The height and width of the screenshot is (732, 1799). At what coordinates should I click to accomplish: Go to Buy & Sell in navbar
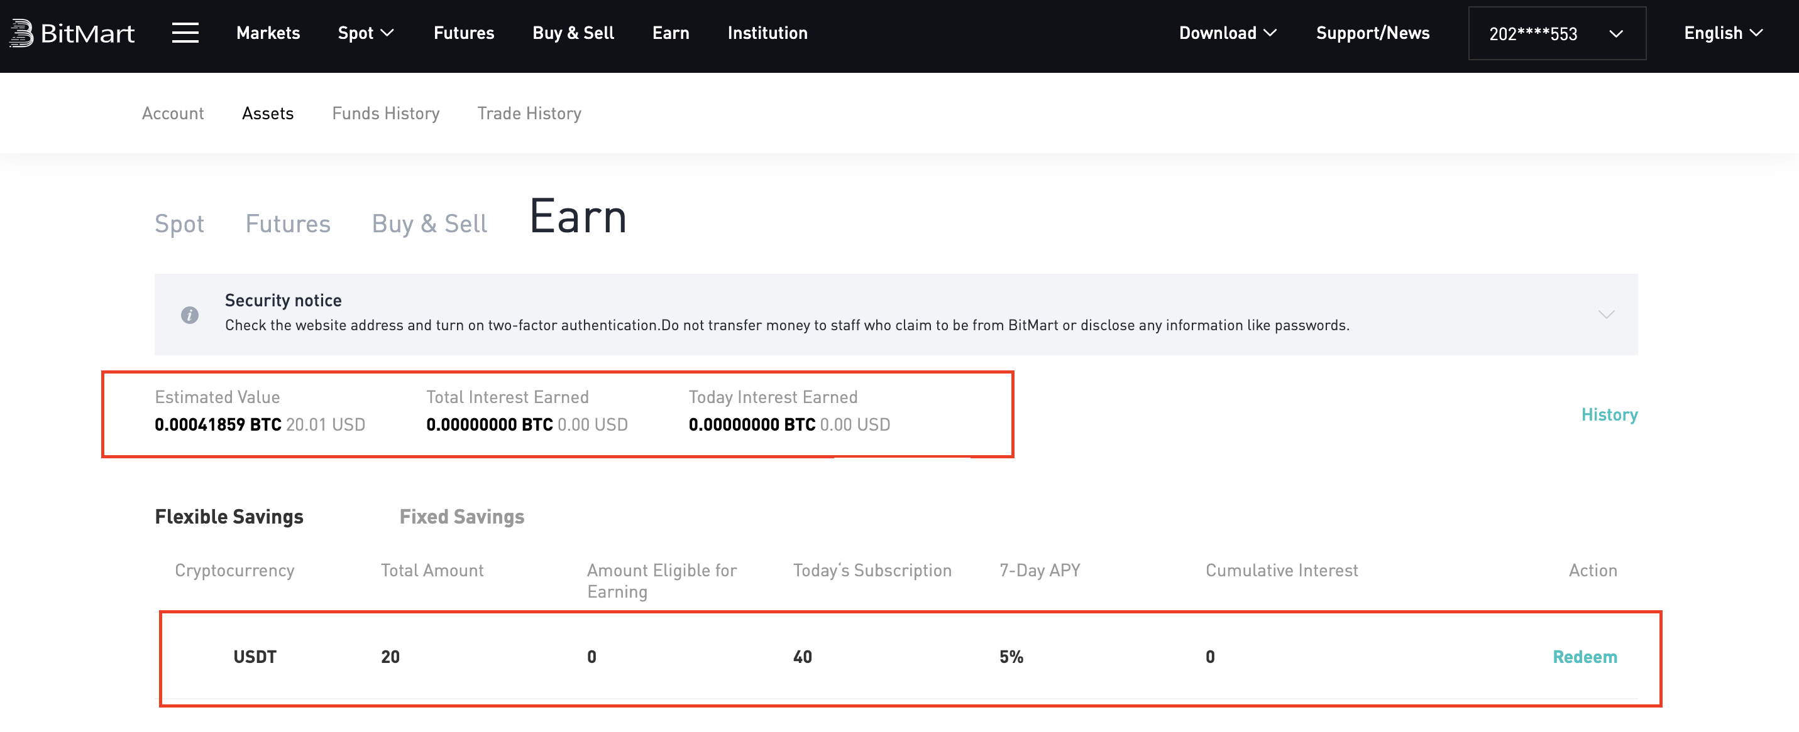pos(573,33)
